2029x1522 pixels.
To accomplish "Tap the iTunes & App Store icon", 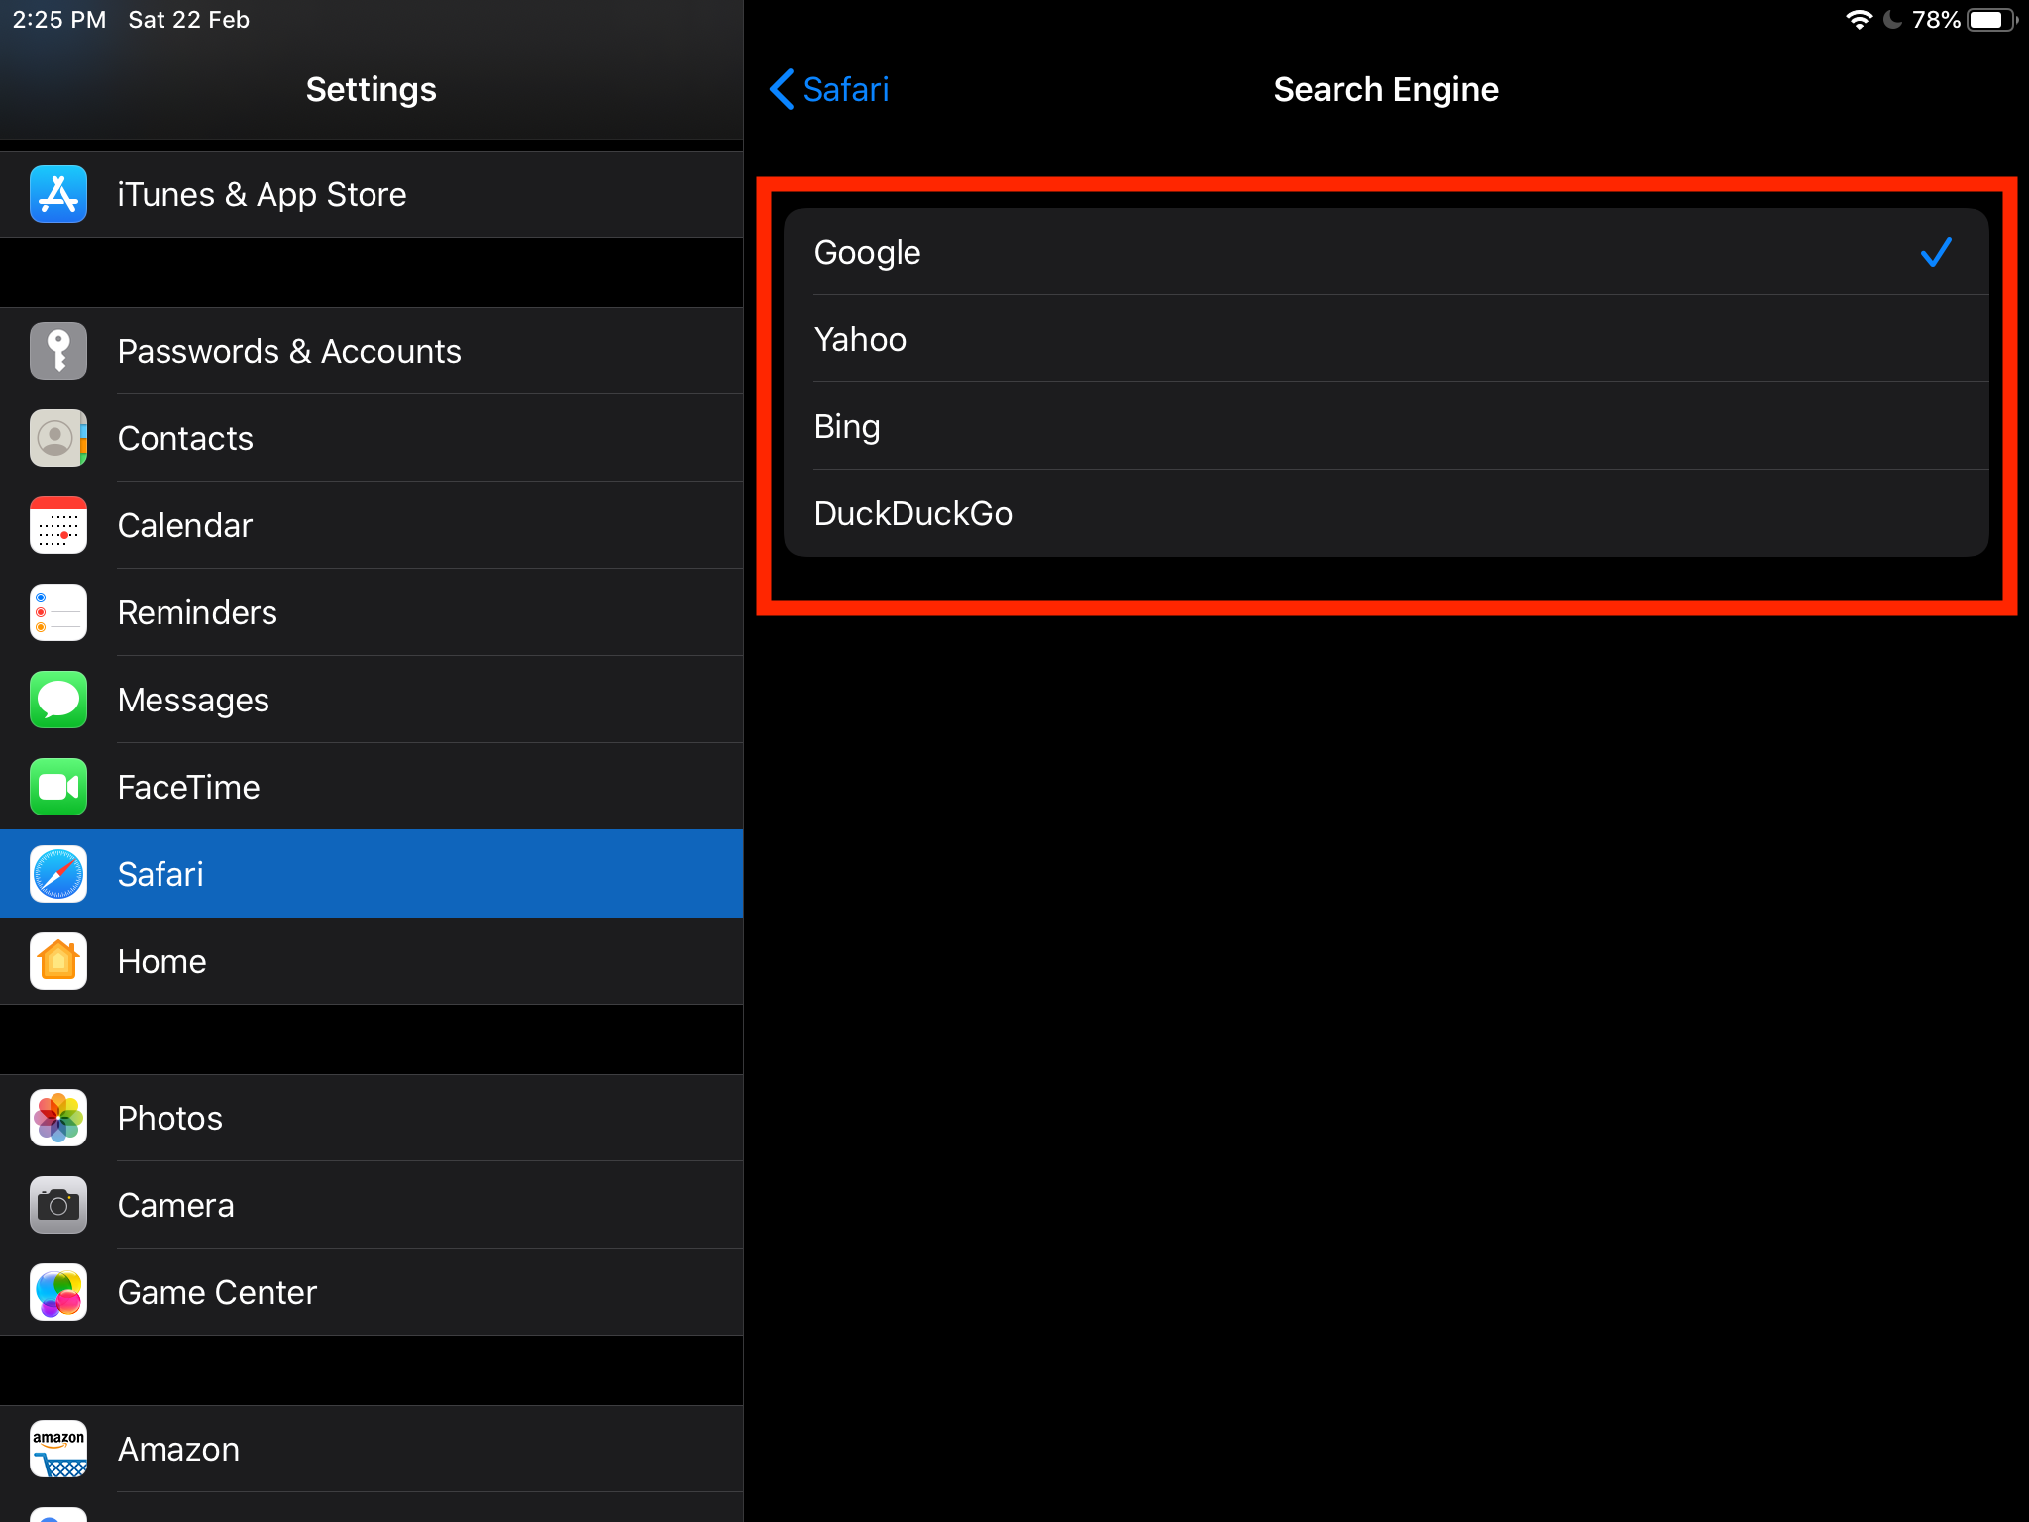I will (58, 194).
